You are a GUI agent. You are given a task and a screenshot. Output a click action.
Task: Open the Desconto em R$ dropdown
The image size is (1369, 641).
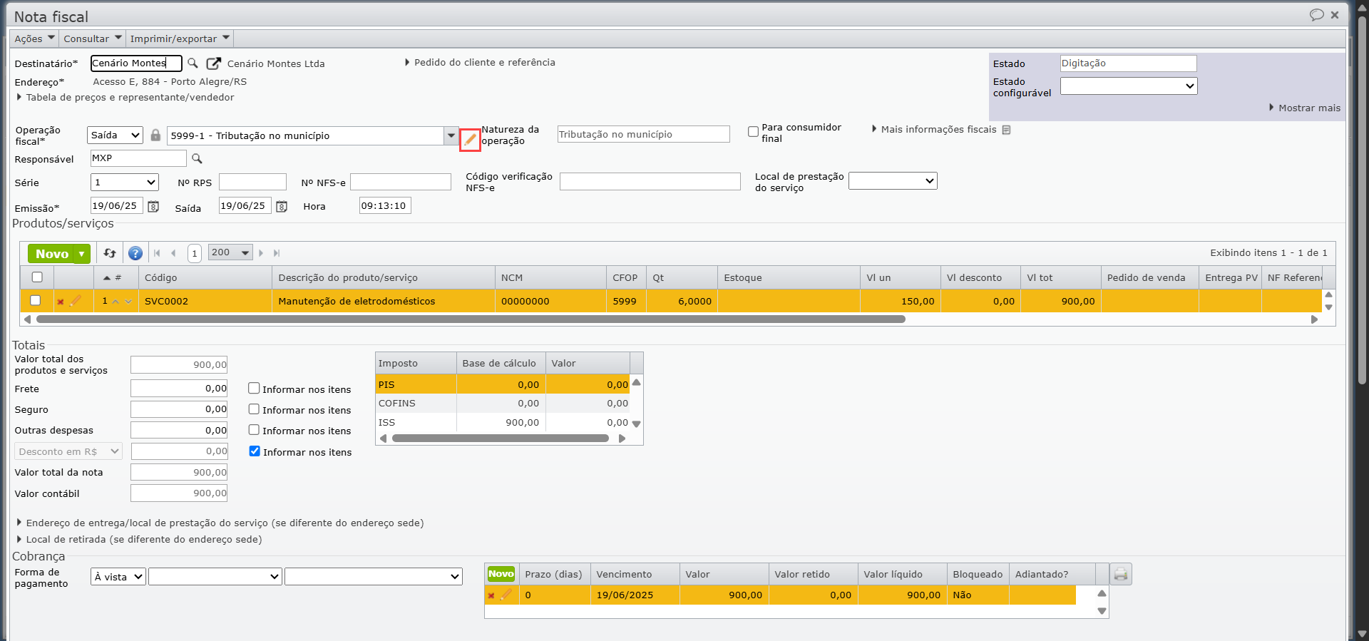pyautogui.click(x=68, y=451)
